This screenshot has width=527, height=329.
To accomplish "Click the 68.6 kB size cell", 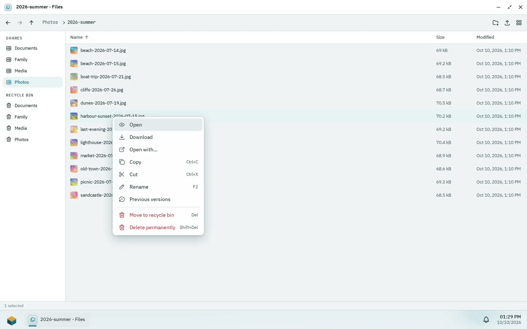I will click(444, 169).
